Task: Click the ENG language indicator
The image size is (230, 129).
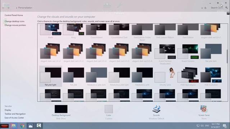Action: point(207,126)
